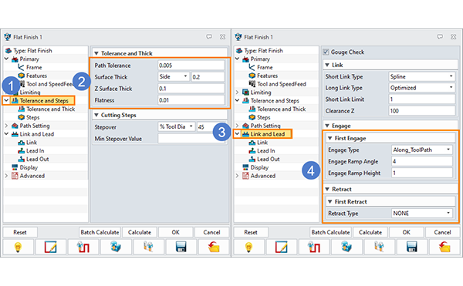The width and height of the screenshot is (463, 286).
Task: Click the folder with red arrow icon in left dialog
Action: tap(214, 247)
